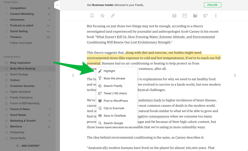Close the article panel with X

point(57,5)
